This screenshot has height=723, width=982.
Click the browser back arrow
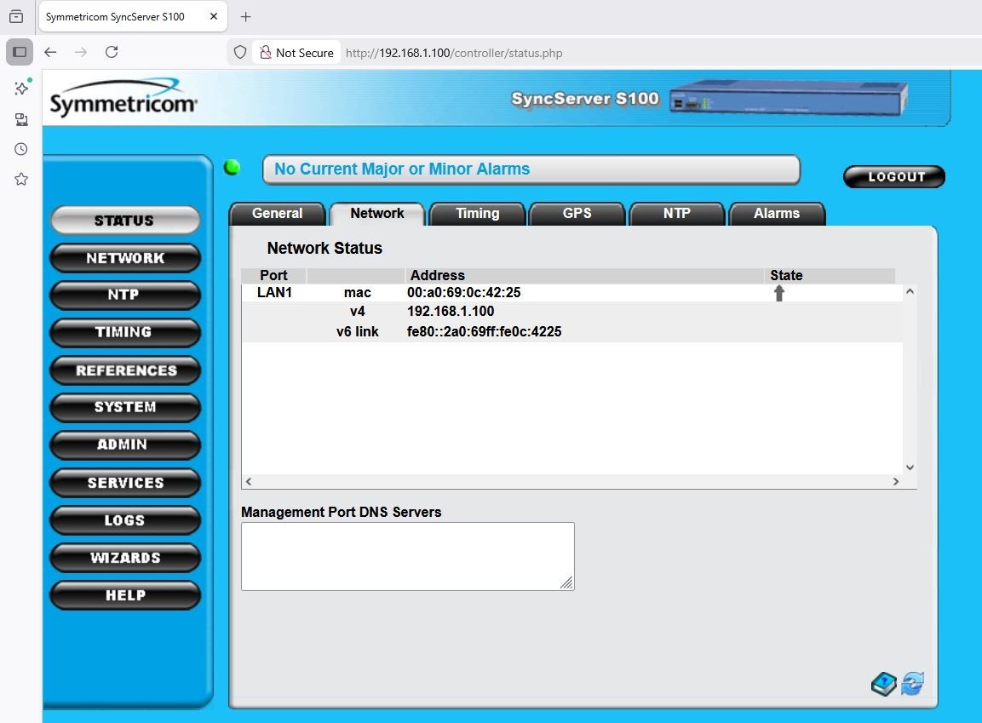tap(50, 52)
